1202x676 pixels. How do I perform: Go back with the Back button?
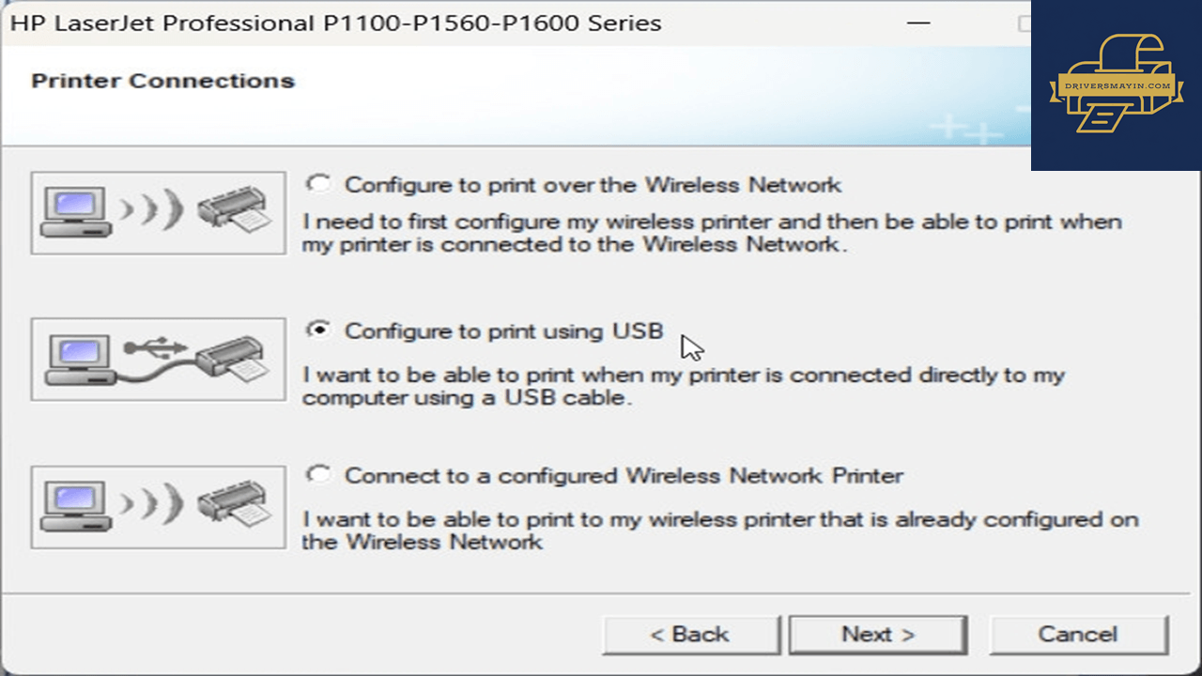coord(691,635)
